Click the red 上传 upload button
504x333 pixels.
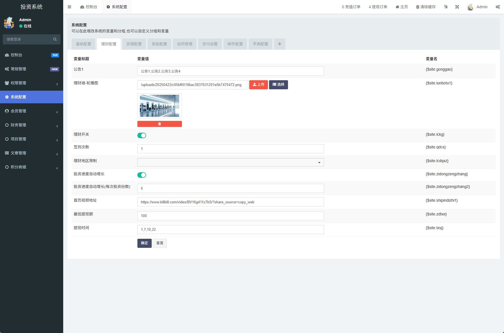(x=258, y=85)
